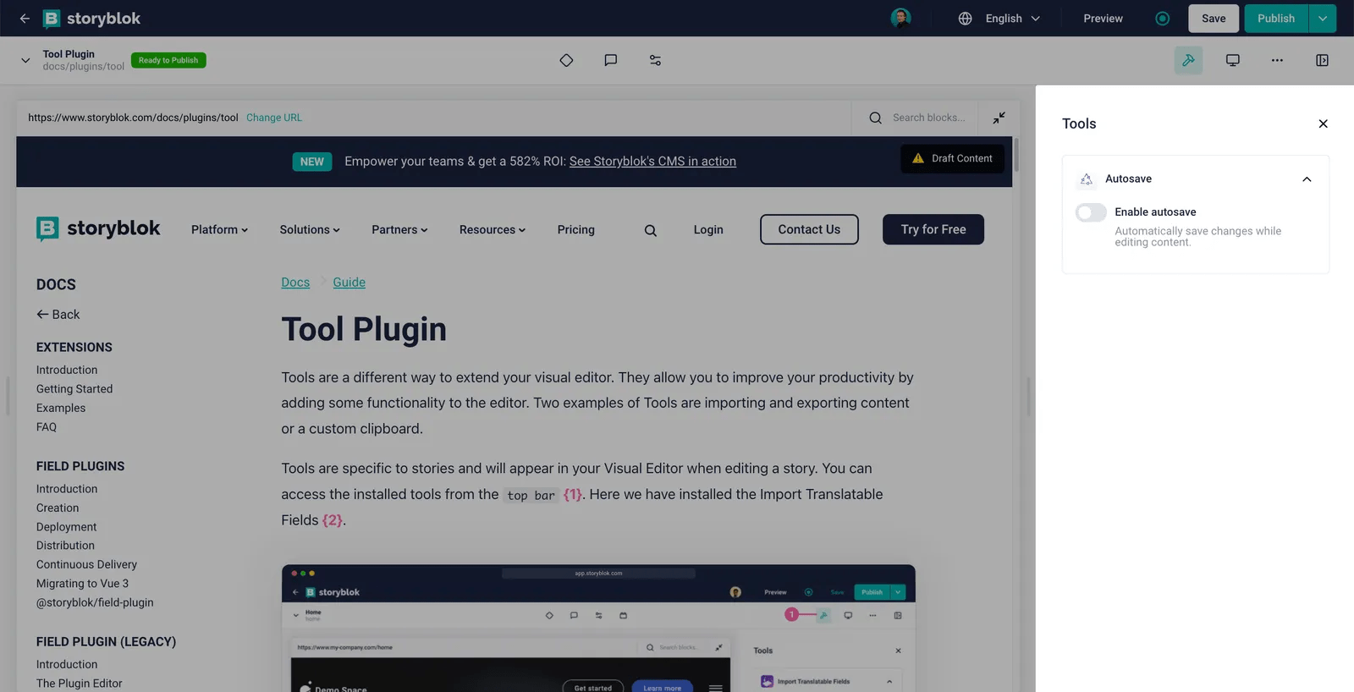The height and width of the screenshot is (692, 1354).
Task: Open the Platform menu
Action: pyautogui.click(x=219, y=229)
